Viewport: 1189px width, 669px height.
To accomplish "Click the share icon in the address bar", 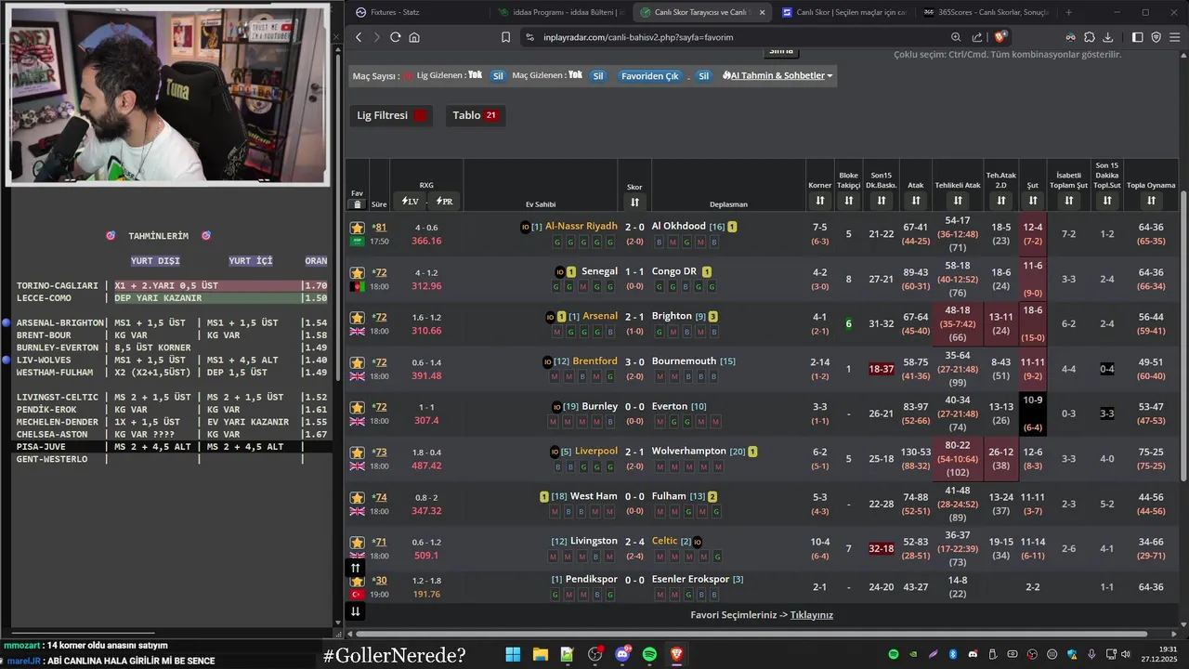I will pyautogui.click(x=977, y=37).
